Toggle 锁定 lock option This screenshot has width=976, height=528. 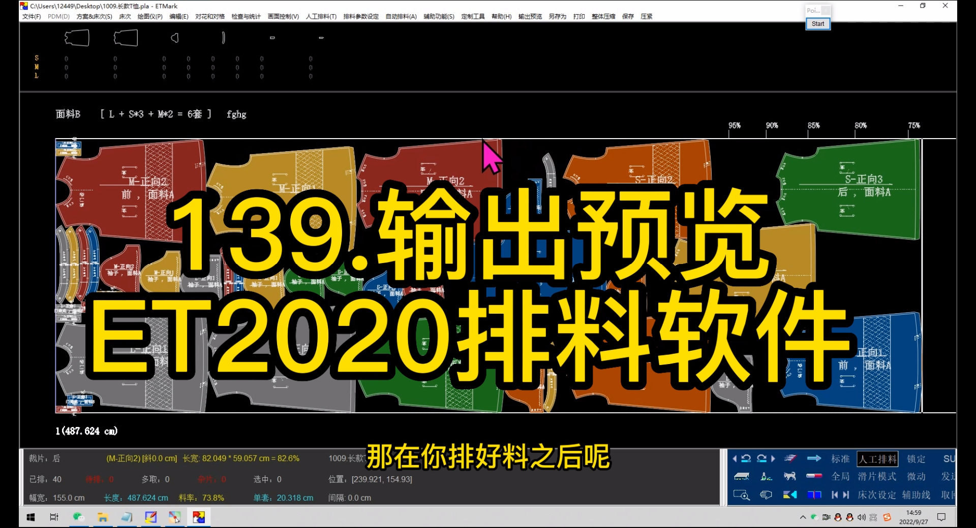point(916,458)
